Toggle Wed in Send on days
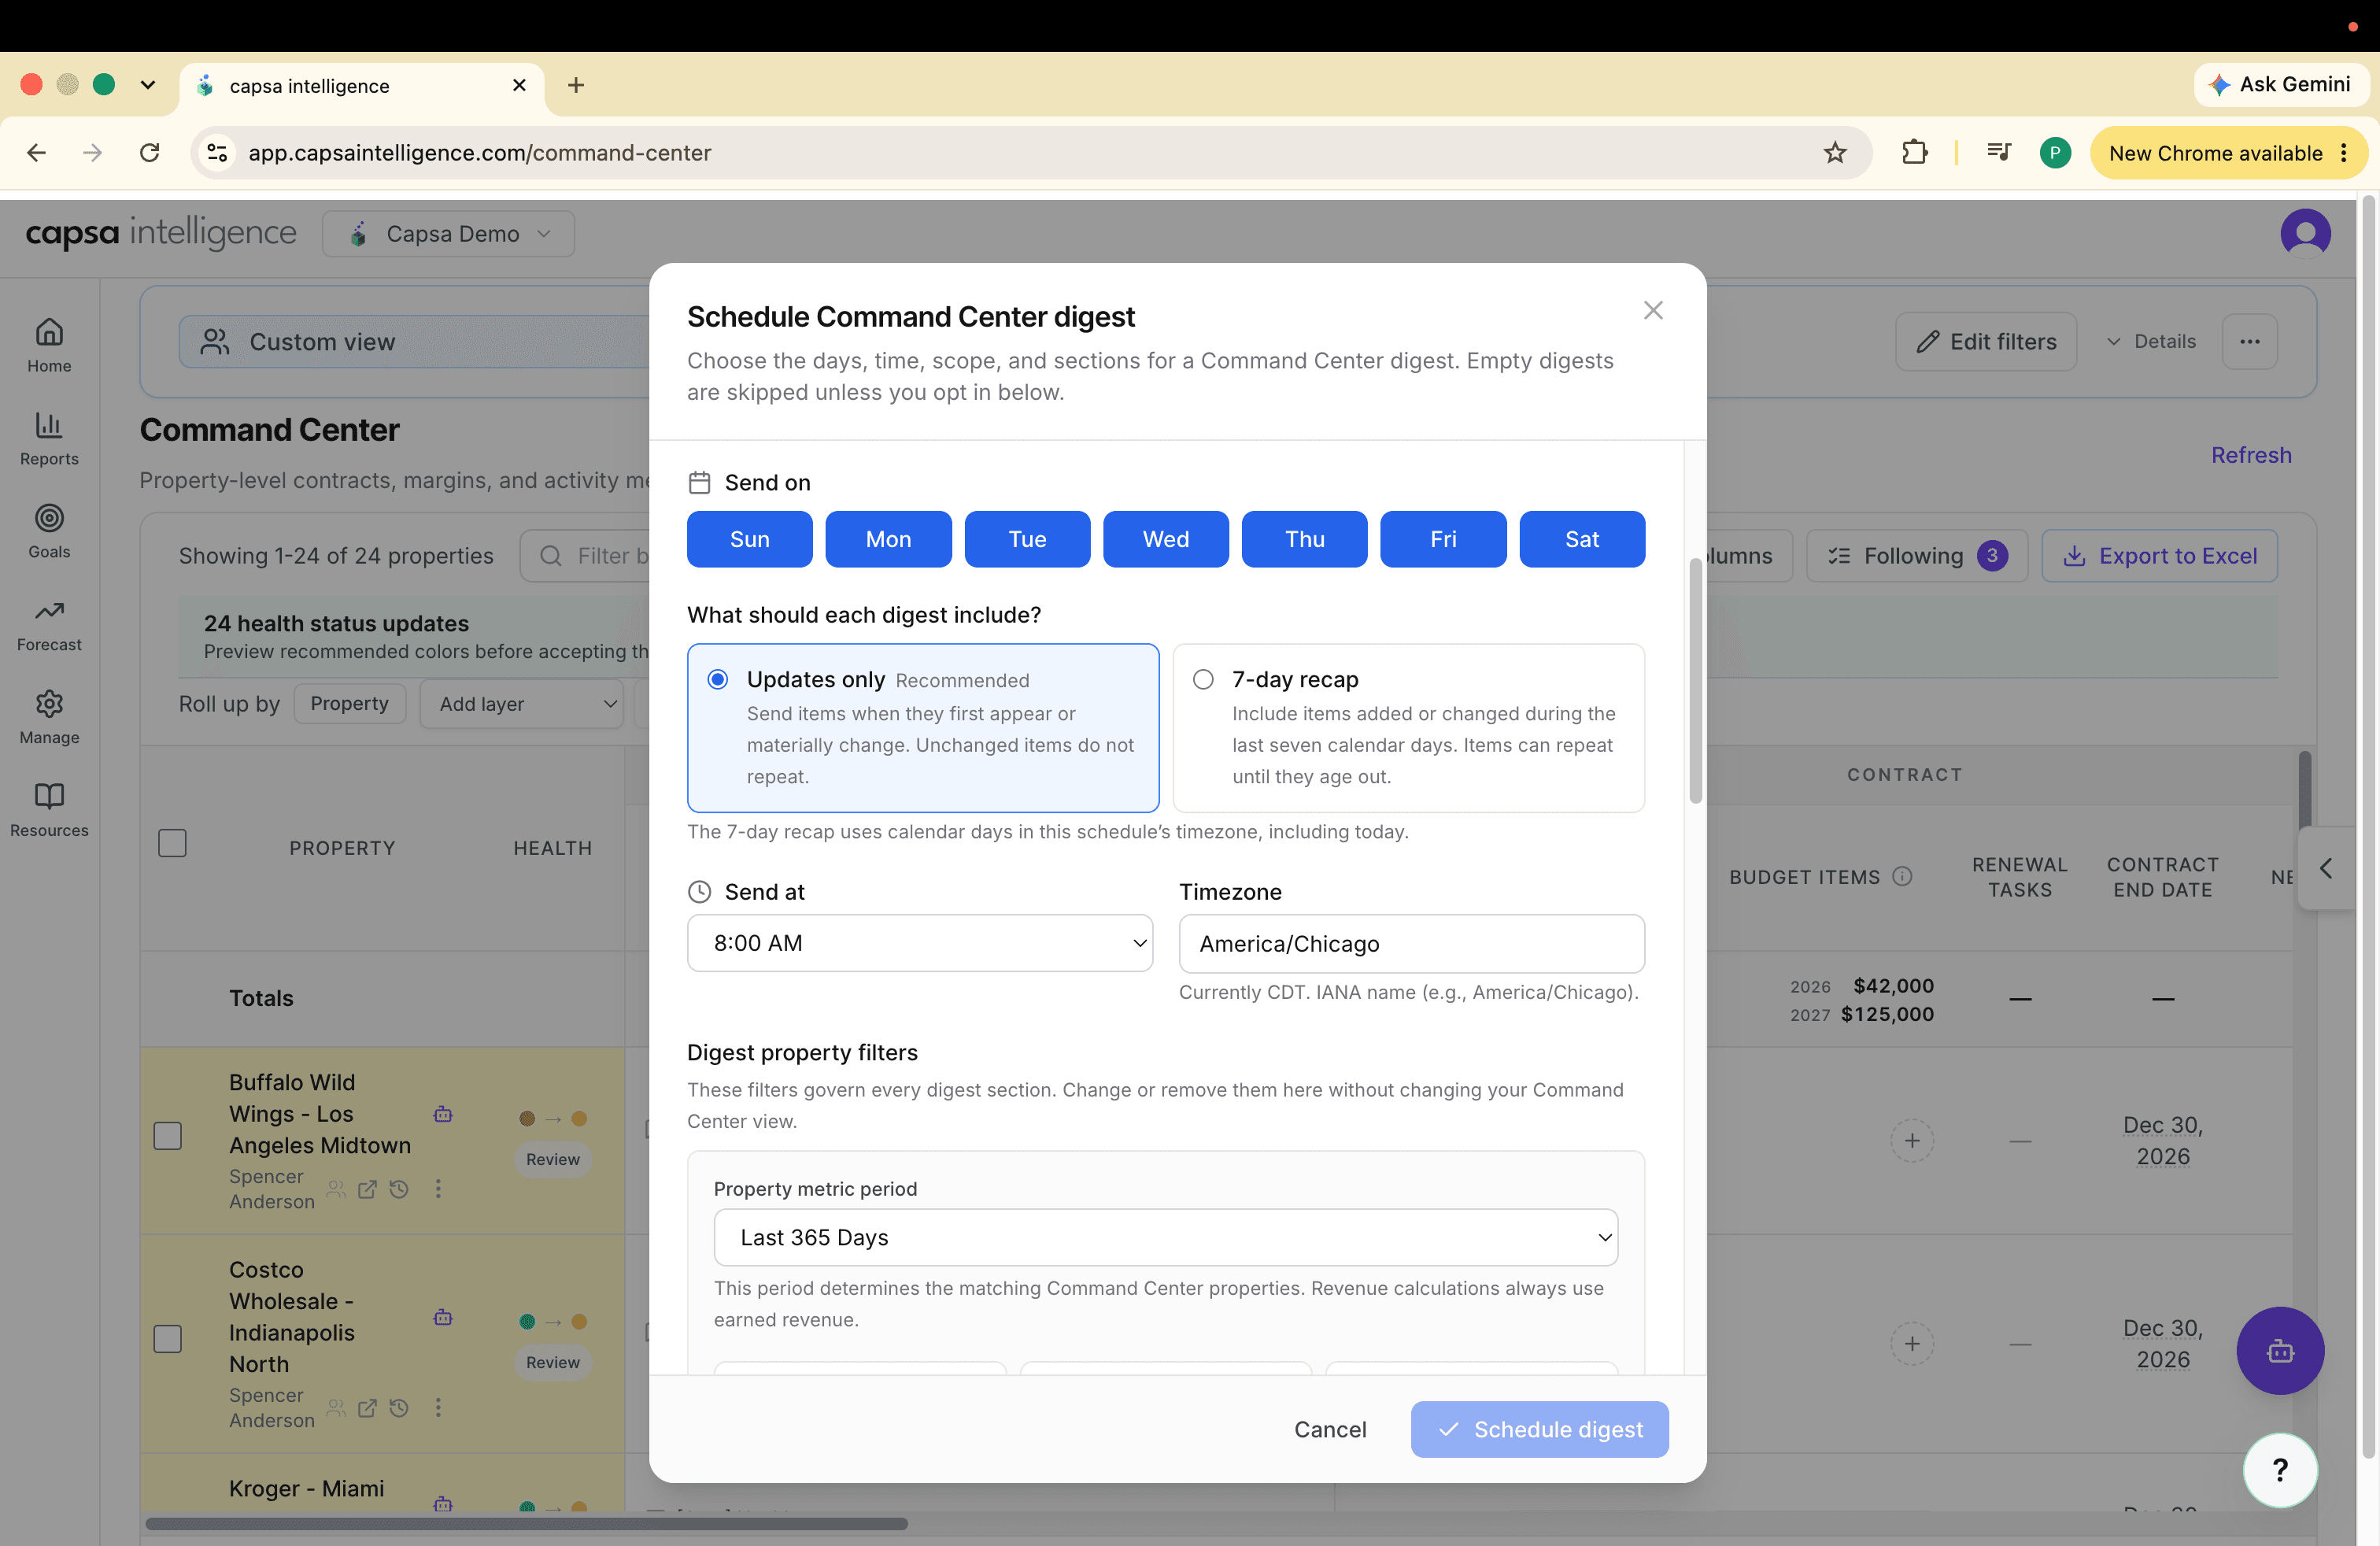 1166,539
